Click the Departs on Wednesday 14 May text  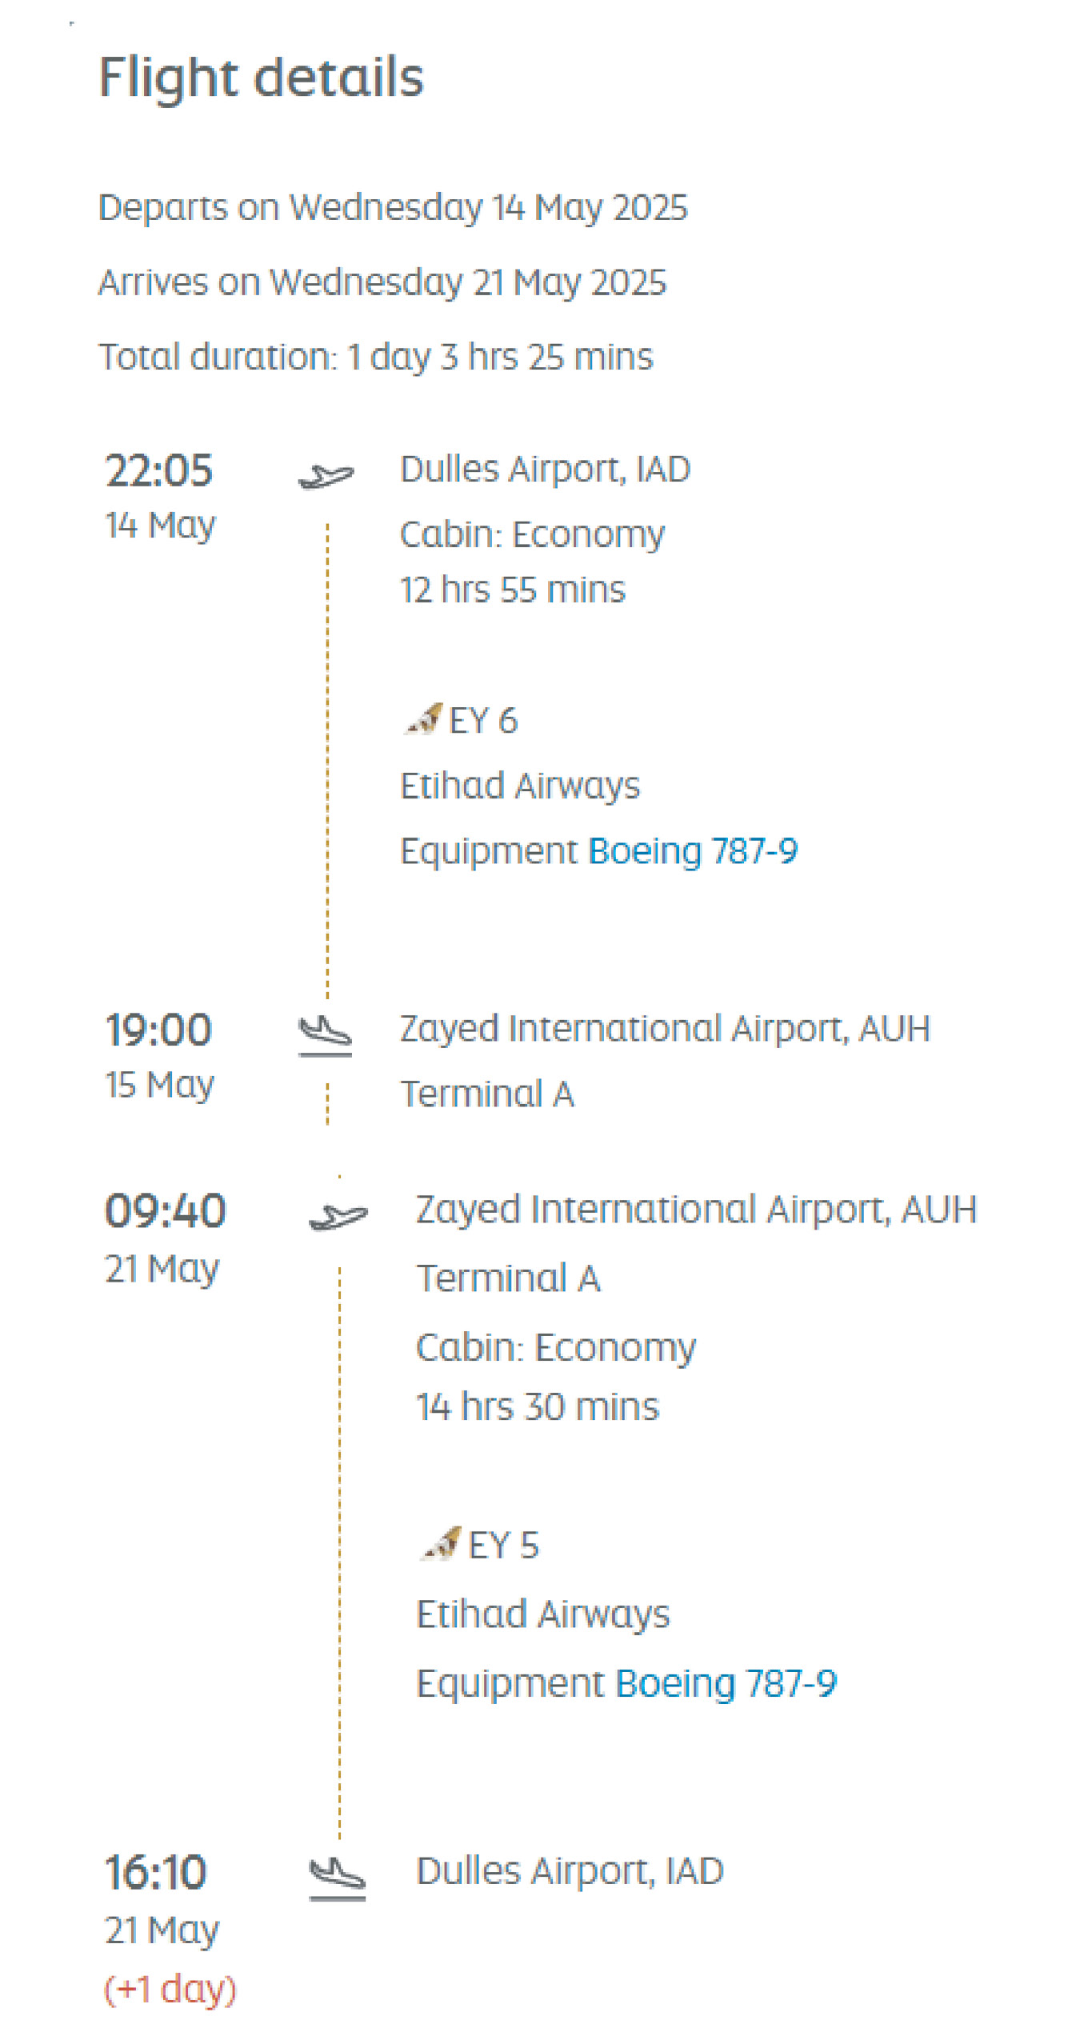pos(392,207)
